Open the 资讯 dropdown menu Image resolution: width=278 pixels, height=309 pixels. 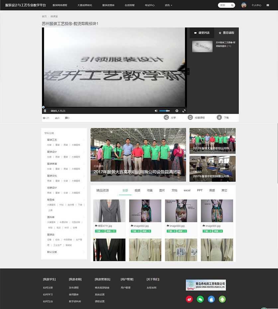tap(168, 5)
